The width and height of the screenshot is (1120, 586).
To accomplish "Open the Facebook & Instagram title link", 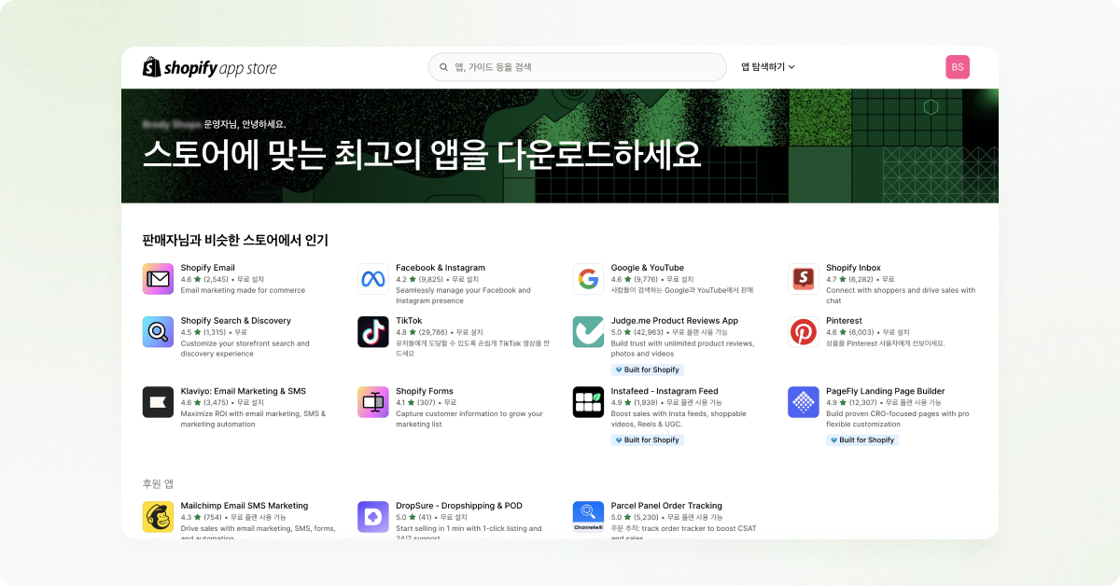I will [441, 268].
